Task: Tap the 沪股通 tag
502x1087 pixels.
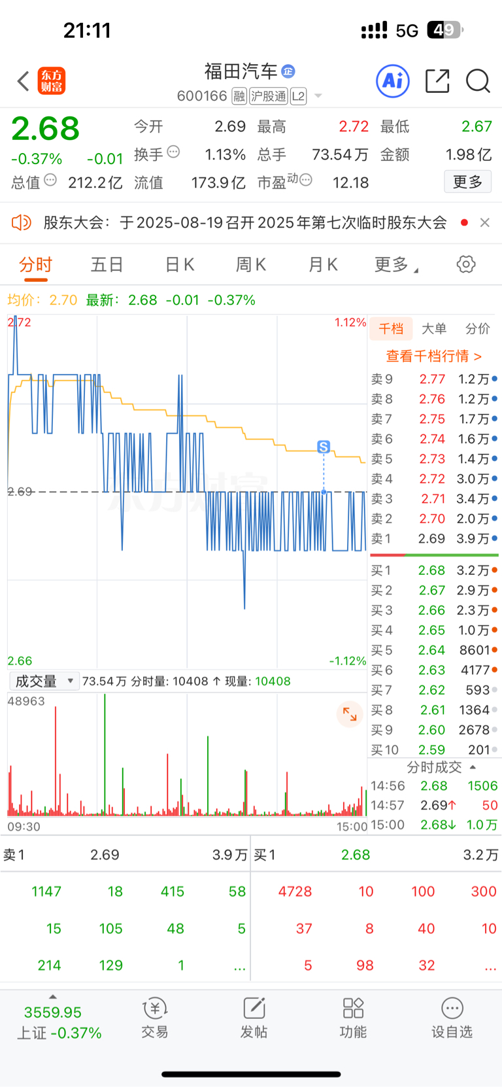Action: click(x=269, y=96)
